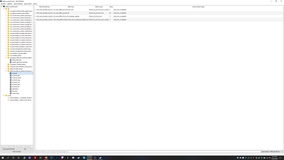Viewport: 284px width, 160px height.
Task: Select the faction_to_province_own scope cell in row 2
Action: (99, 13)
